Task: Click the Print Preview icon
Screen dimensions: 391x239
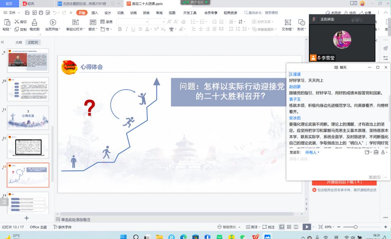Action: pyautogui.click(x=48, y=13)
